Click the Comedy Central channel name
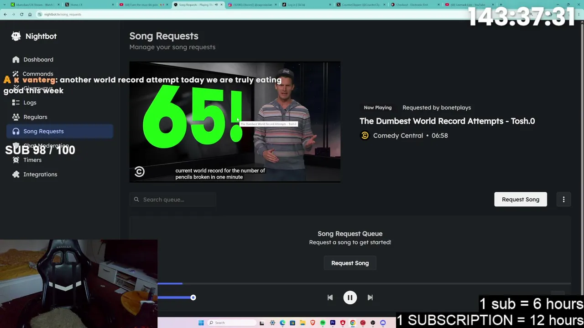 click(398, 136)
